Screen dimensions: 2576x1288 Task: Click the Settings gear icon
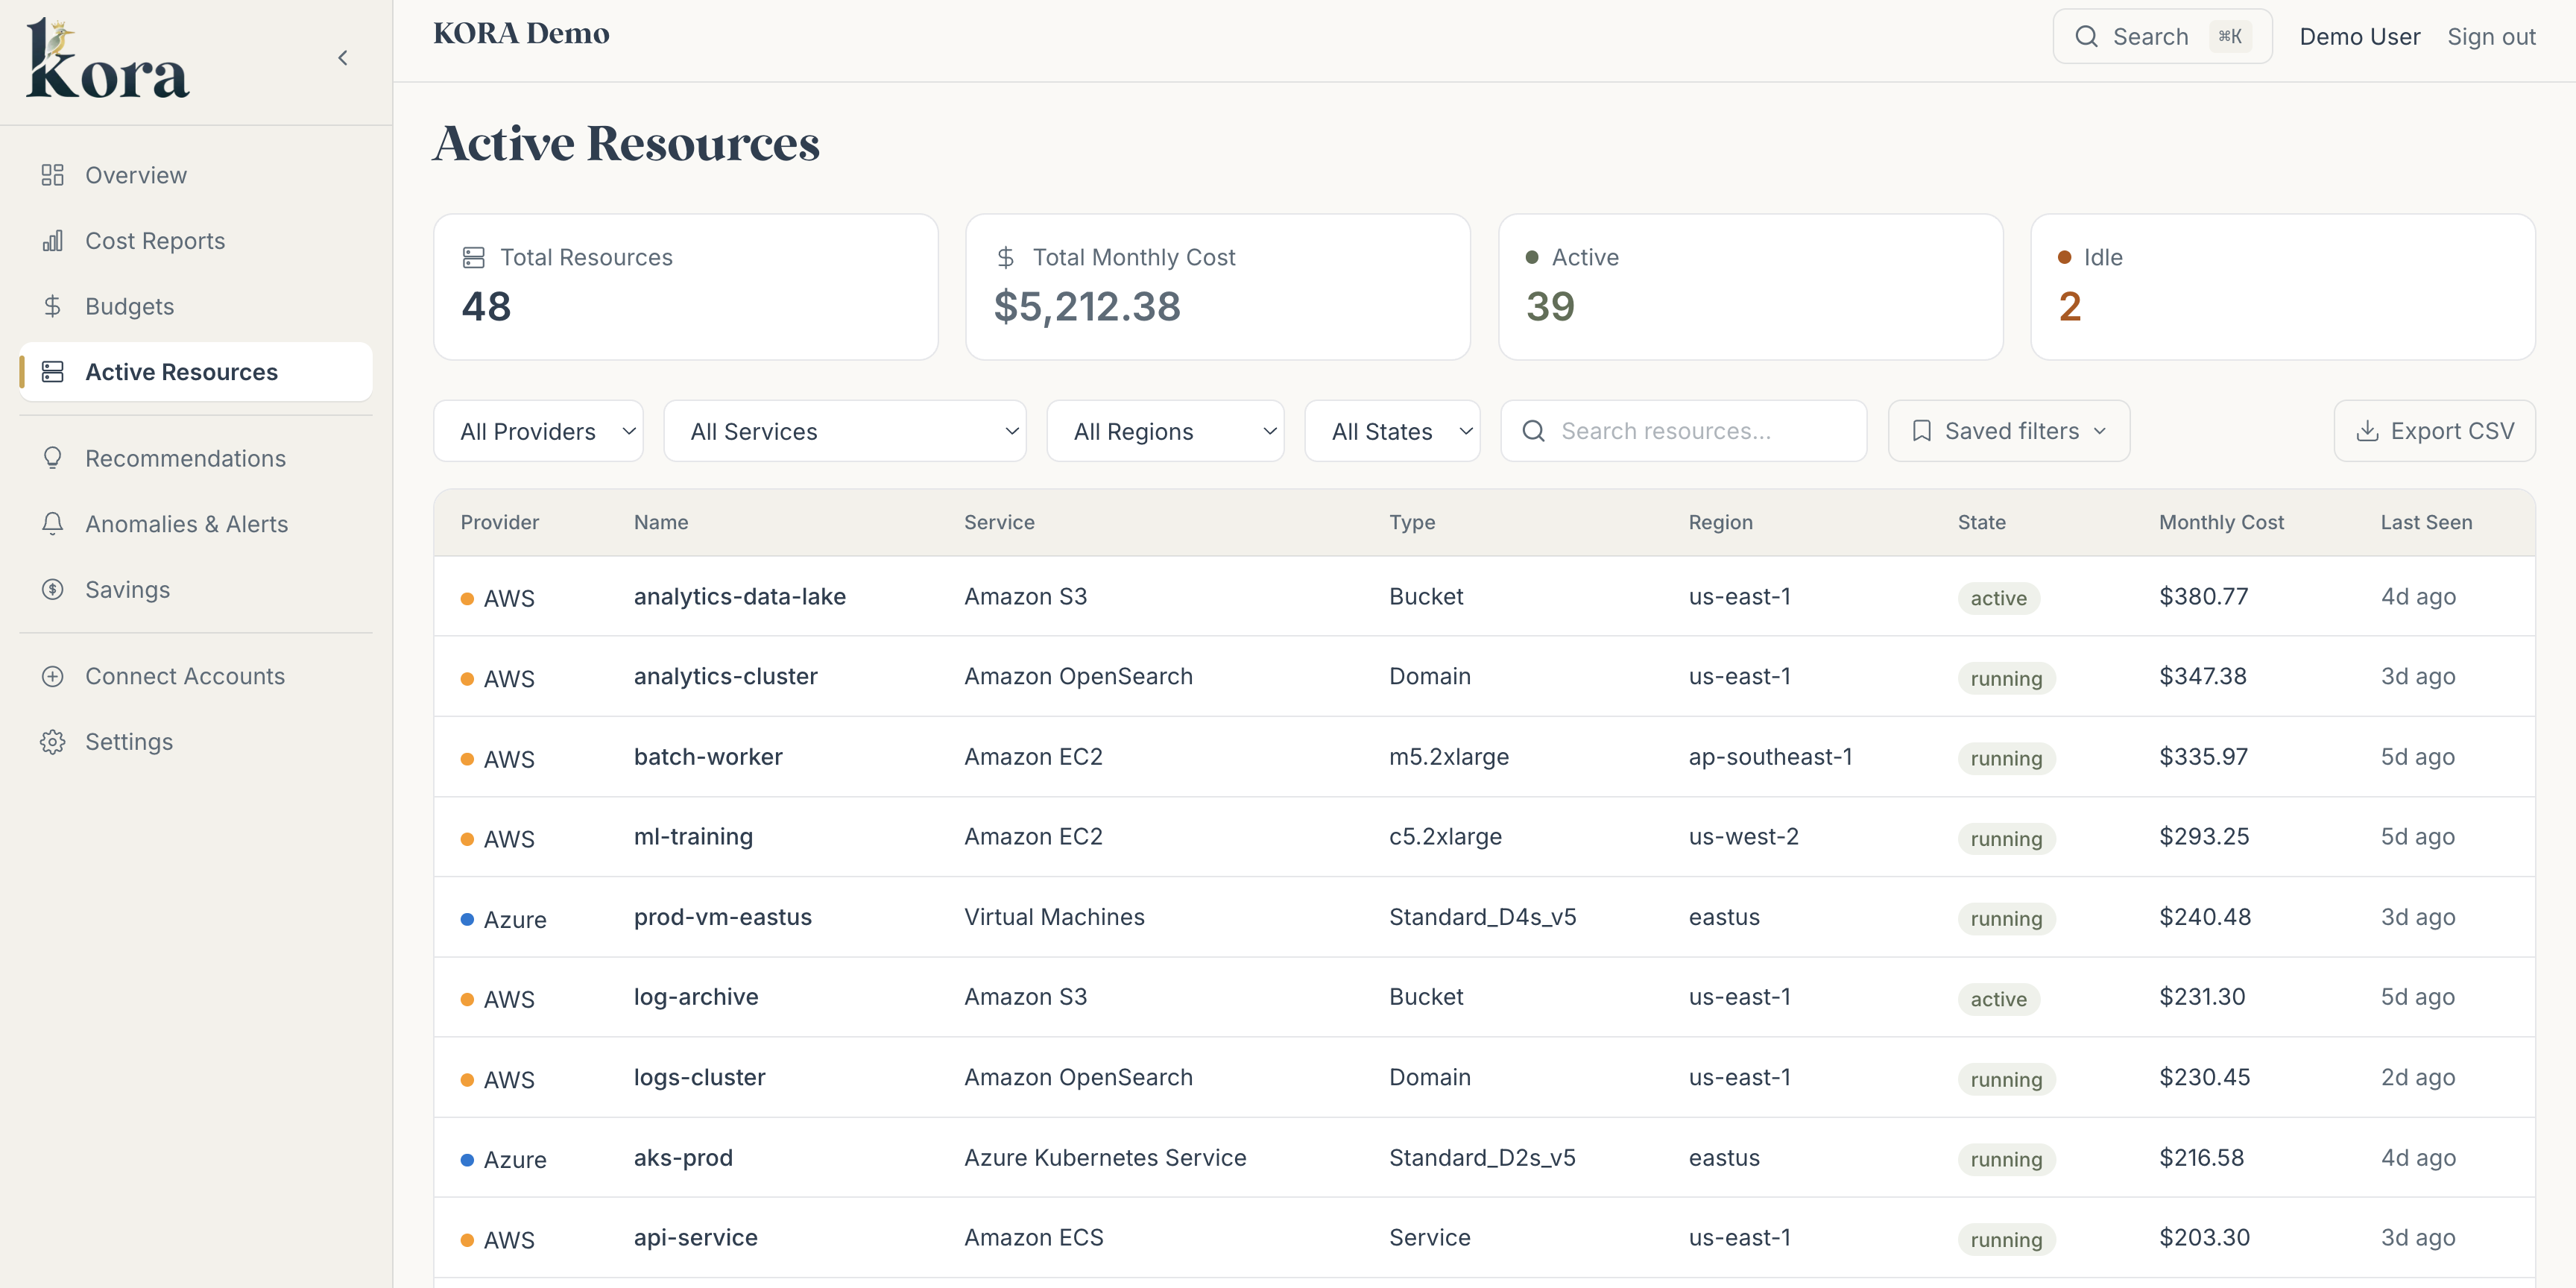(x=53, y=741)
